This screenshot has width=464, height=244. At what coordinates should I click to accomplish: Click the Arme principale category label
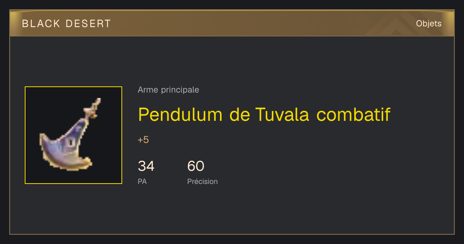point(168,90)
